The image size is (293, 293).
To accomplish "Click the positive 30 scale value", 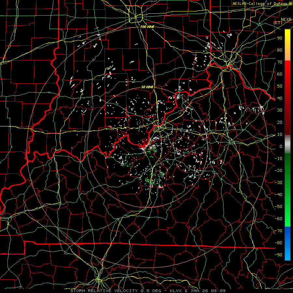I will 280,110.
